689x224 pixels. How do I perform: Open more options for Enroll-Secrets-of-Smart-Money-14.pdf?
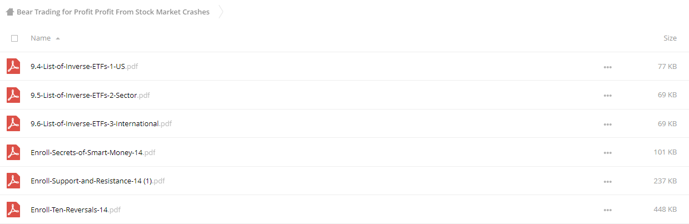coord(607,152)
